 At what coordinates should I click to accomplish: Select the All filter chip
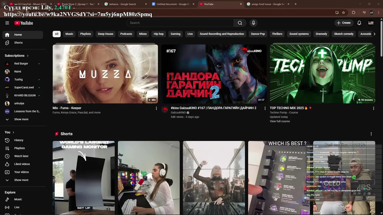[x=57, y=34]
